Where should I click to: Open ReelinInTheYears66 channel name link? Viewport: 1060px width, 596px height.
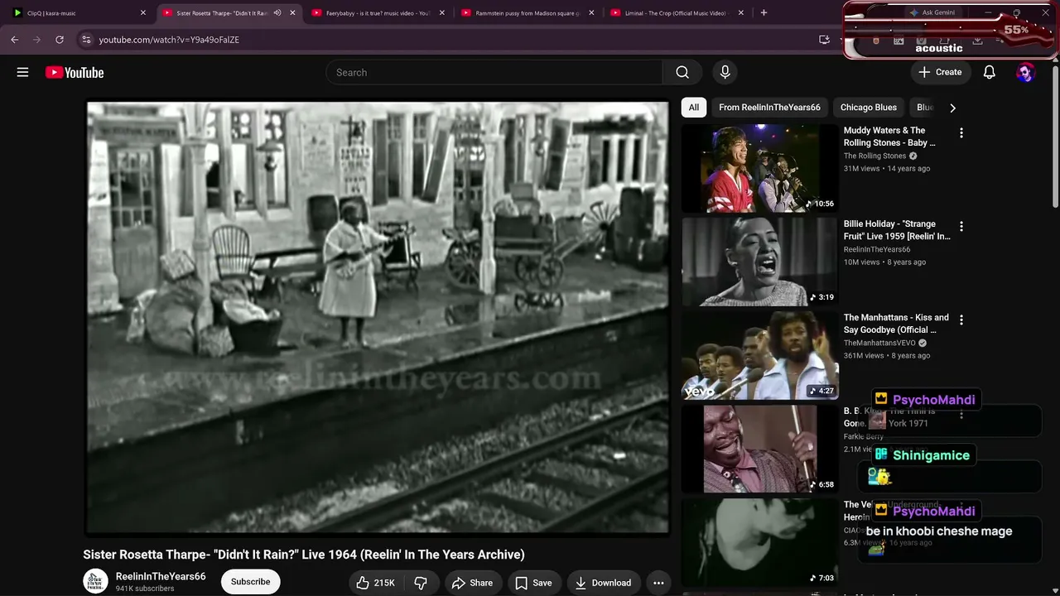(161, 576)
